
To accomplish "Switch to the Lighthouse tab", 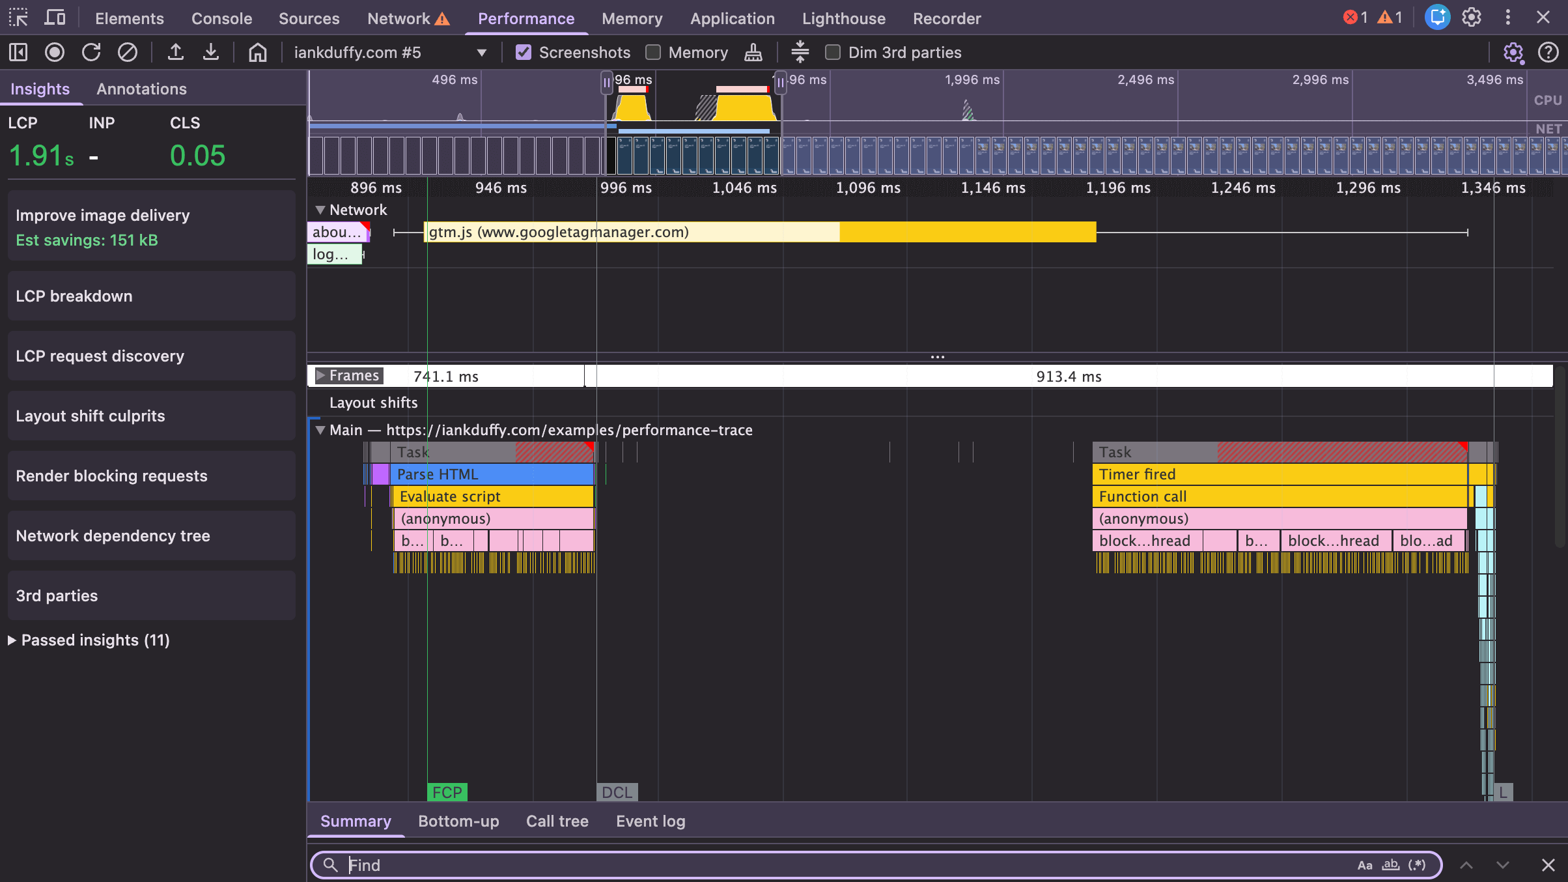I will point(843,18).
